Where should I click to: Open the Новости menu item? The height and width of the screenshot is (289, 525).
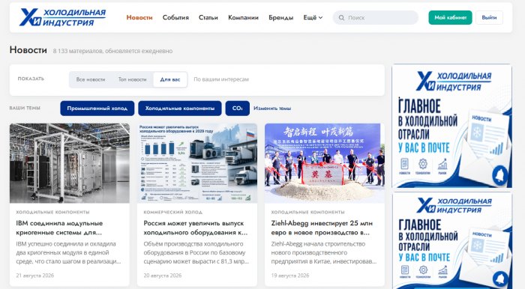[139, 18]
